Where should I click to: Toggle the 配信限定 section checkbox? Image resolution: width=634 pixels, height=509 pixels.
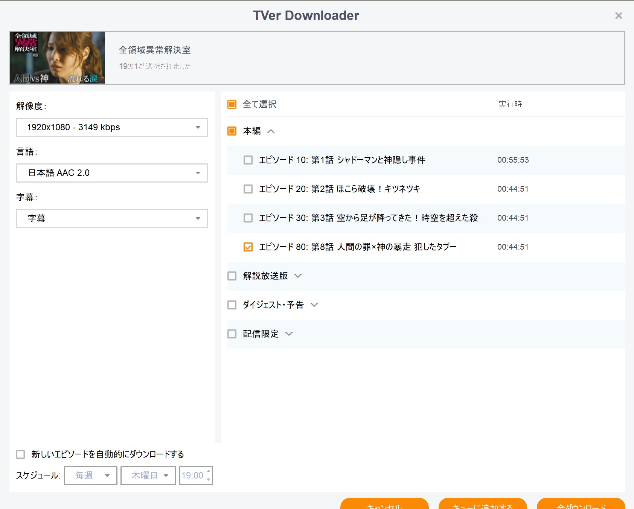point(232,334)
